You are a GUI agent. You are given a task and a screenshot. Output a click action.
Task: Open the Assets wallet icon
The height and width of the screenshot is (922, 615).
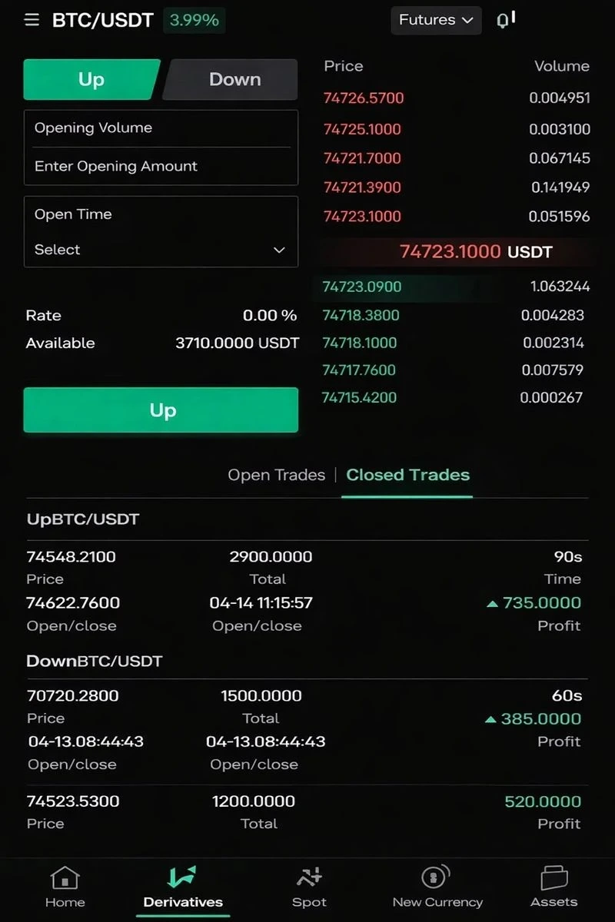pyautogui.click(x=553, y=878)
